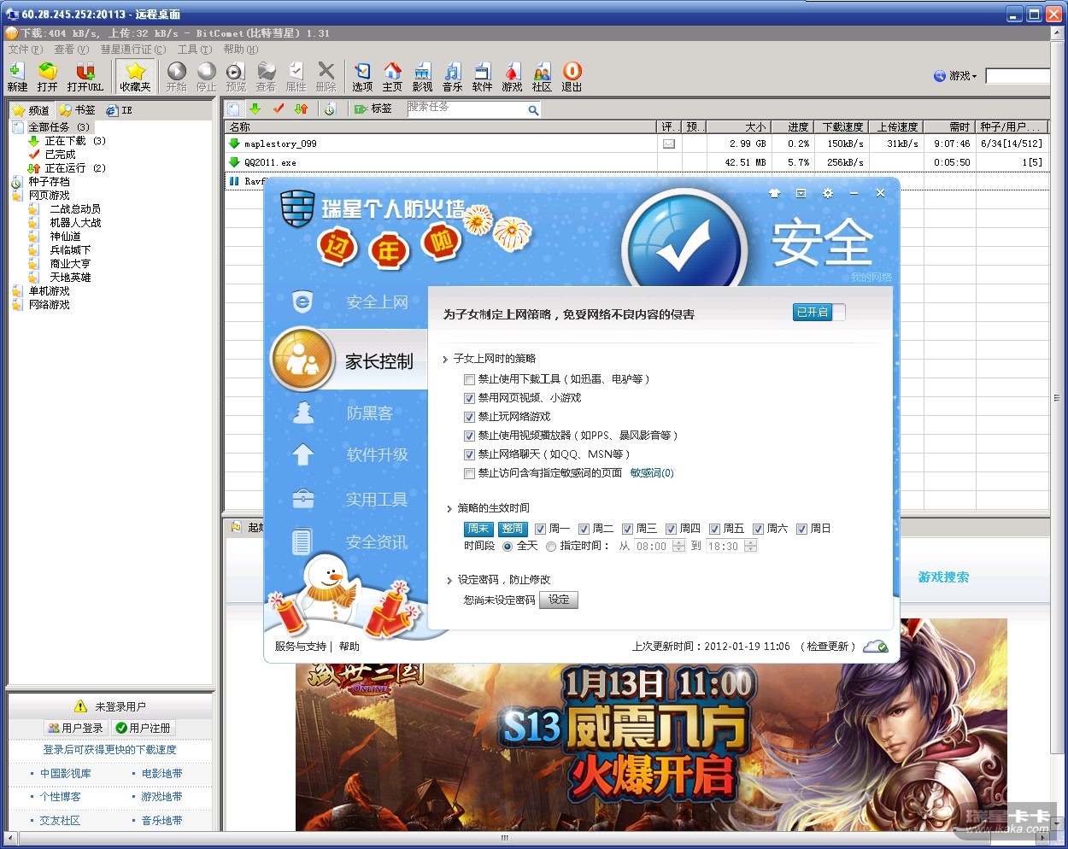Switch to the 书签 tab
1068x849 pixels.
pyautogui.click(x=78, y=110)
